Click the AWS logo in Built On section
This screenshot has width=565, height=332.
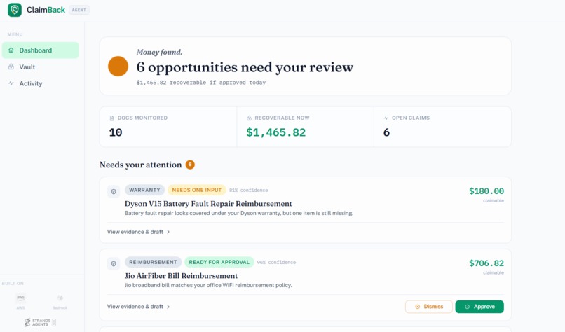click(20, 298)
